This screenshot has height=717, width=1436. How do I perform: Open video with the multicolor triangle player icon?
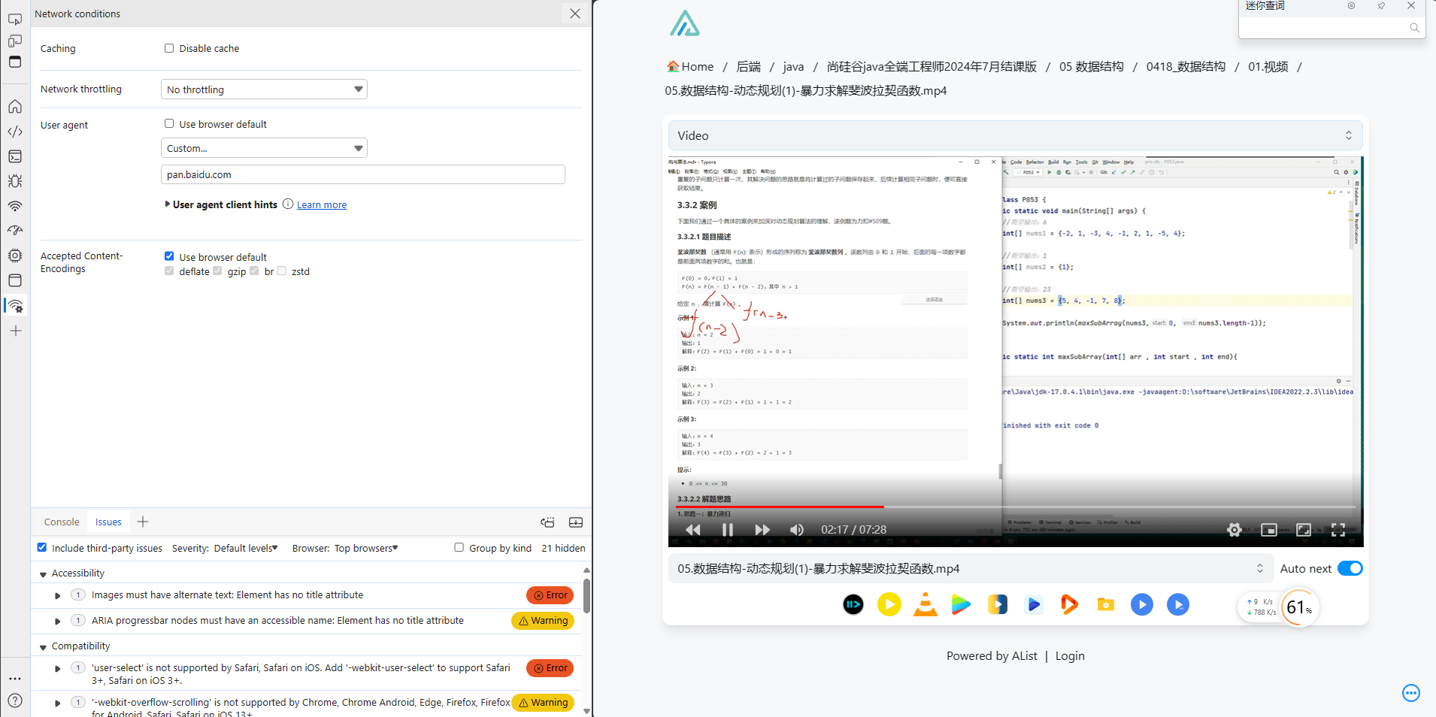pos(961,604)
